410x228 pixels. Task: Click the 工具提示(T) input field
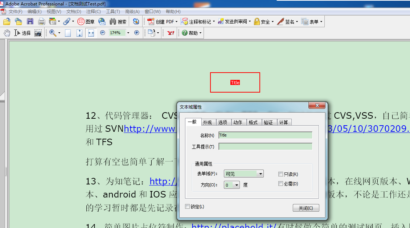pyautogui.click(x=265, y=146)
